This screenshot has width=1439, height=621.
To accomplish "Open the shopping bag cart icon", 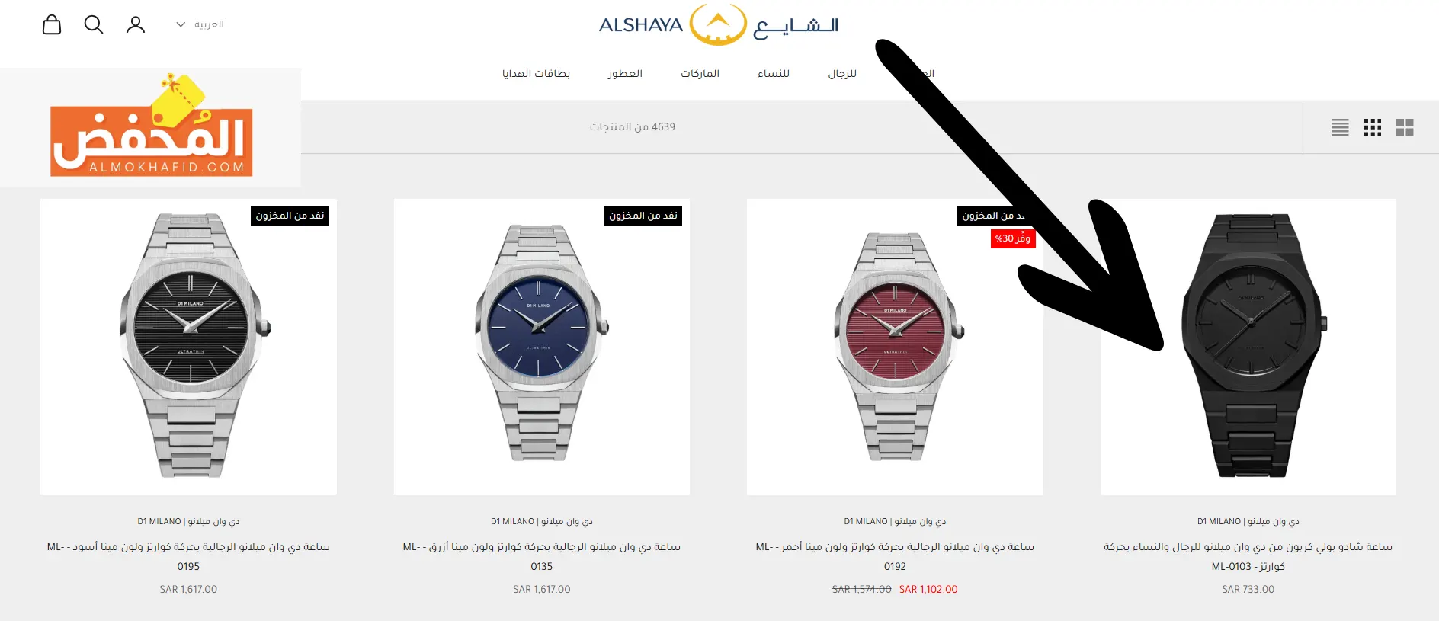I will (52, 24).
